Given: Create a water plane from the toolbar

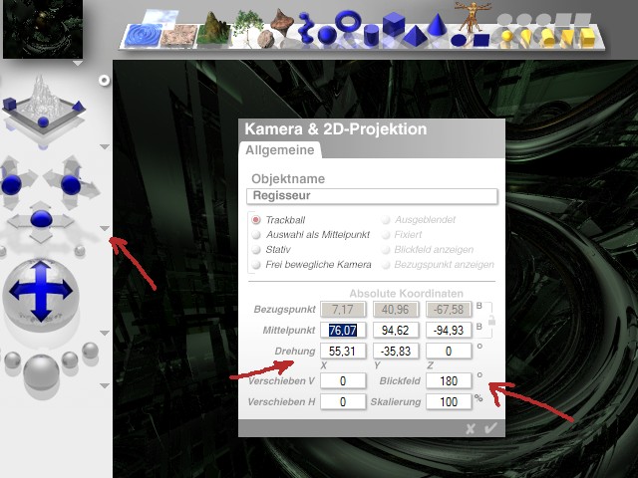Looking at the screenshot, I should point(144,36).
